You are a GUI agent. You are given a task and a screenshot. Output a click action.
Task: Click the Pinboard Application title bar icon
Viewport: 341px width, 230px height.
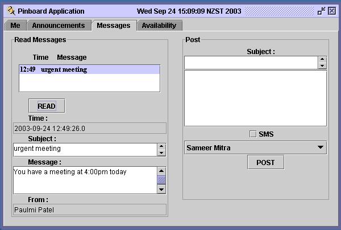(11, 11)
